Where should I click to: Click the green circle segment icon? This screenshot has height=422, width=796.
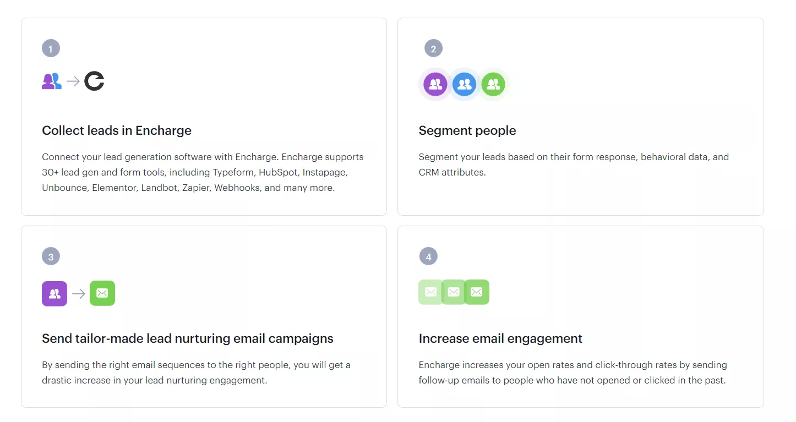click(x=493, y=84)
